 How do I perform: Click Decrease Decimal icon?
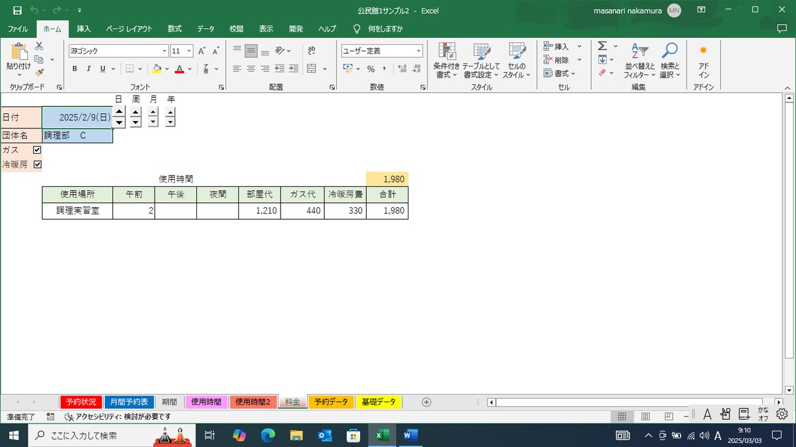coord(417,68)
